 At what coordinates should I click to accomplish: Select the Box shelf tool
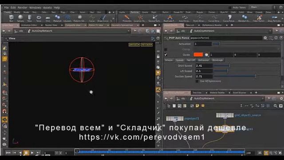click(11, 18)
